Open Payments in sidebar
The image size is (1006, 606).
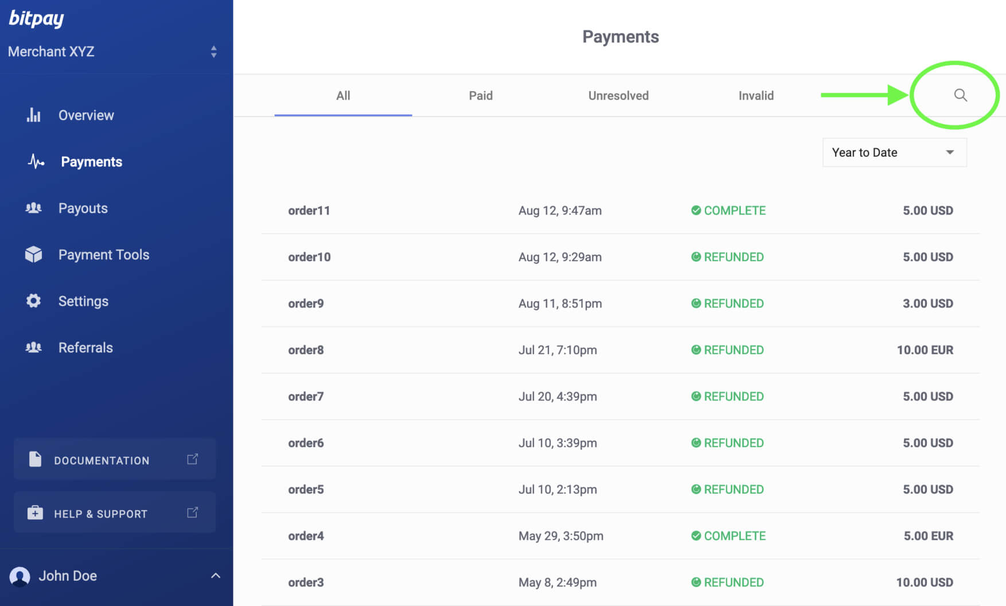click(x=91, y=162)
